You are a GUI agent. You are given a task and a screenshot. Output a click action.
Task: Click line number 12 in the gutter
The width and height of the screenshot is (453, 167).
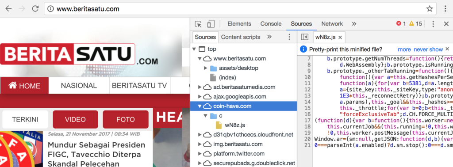(307, 89)
